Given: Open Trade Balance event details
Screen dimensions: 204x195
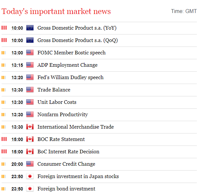Looking at the screenshot, I should (x=54, y=90).
